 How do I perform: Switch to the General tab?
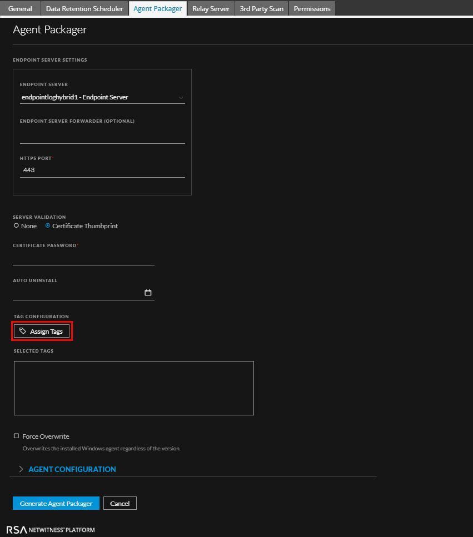[20, 8]
